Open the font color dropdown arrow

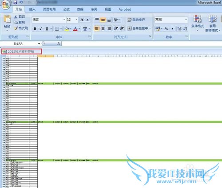[79, 29]
